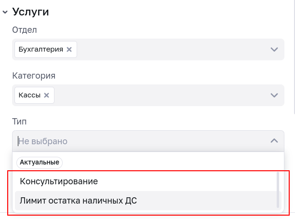This screenshot has height=219, width=295.
Task: Click the Бухгалтерия tag label
Action: [x=41, y=49]
